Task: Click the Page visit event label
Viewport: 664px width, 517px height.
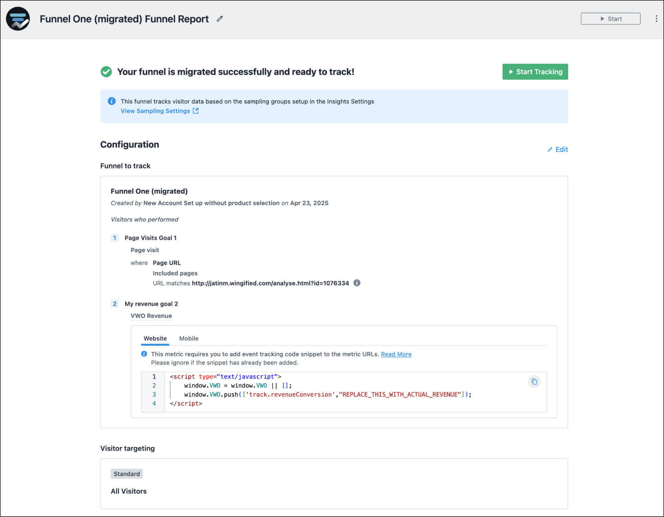Action: pyautogui.click(x=145, y=250)
